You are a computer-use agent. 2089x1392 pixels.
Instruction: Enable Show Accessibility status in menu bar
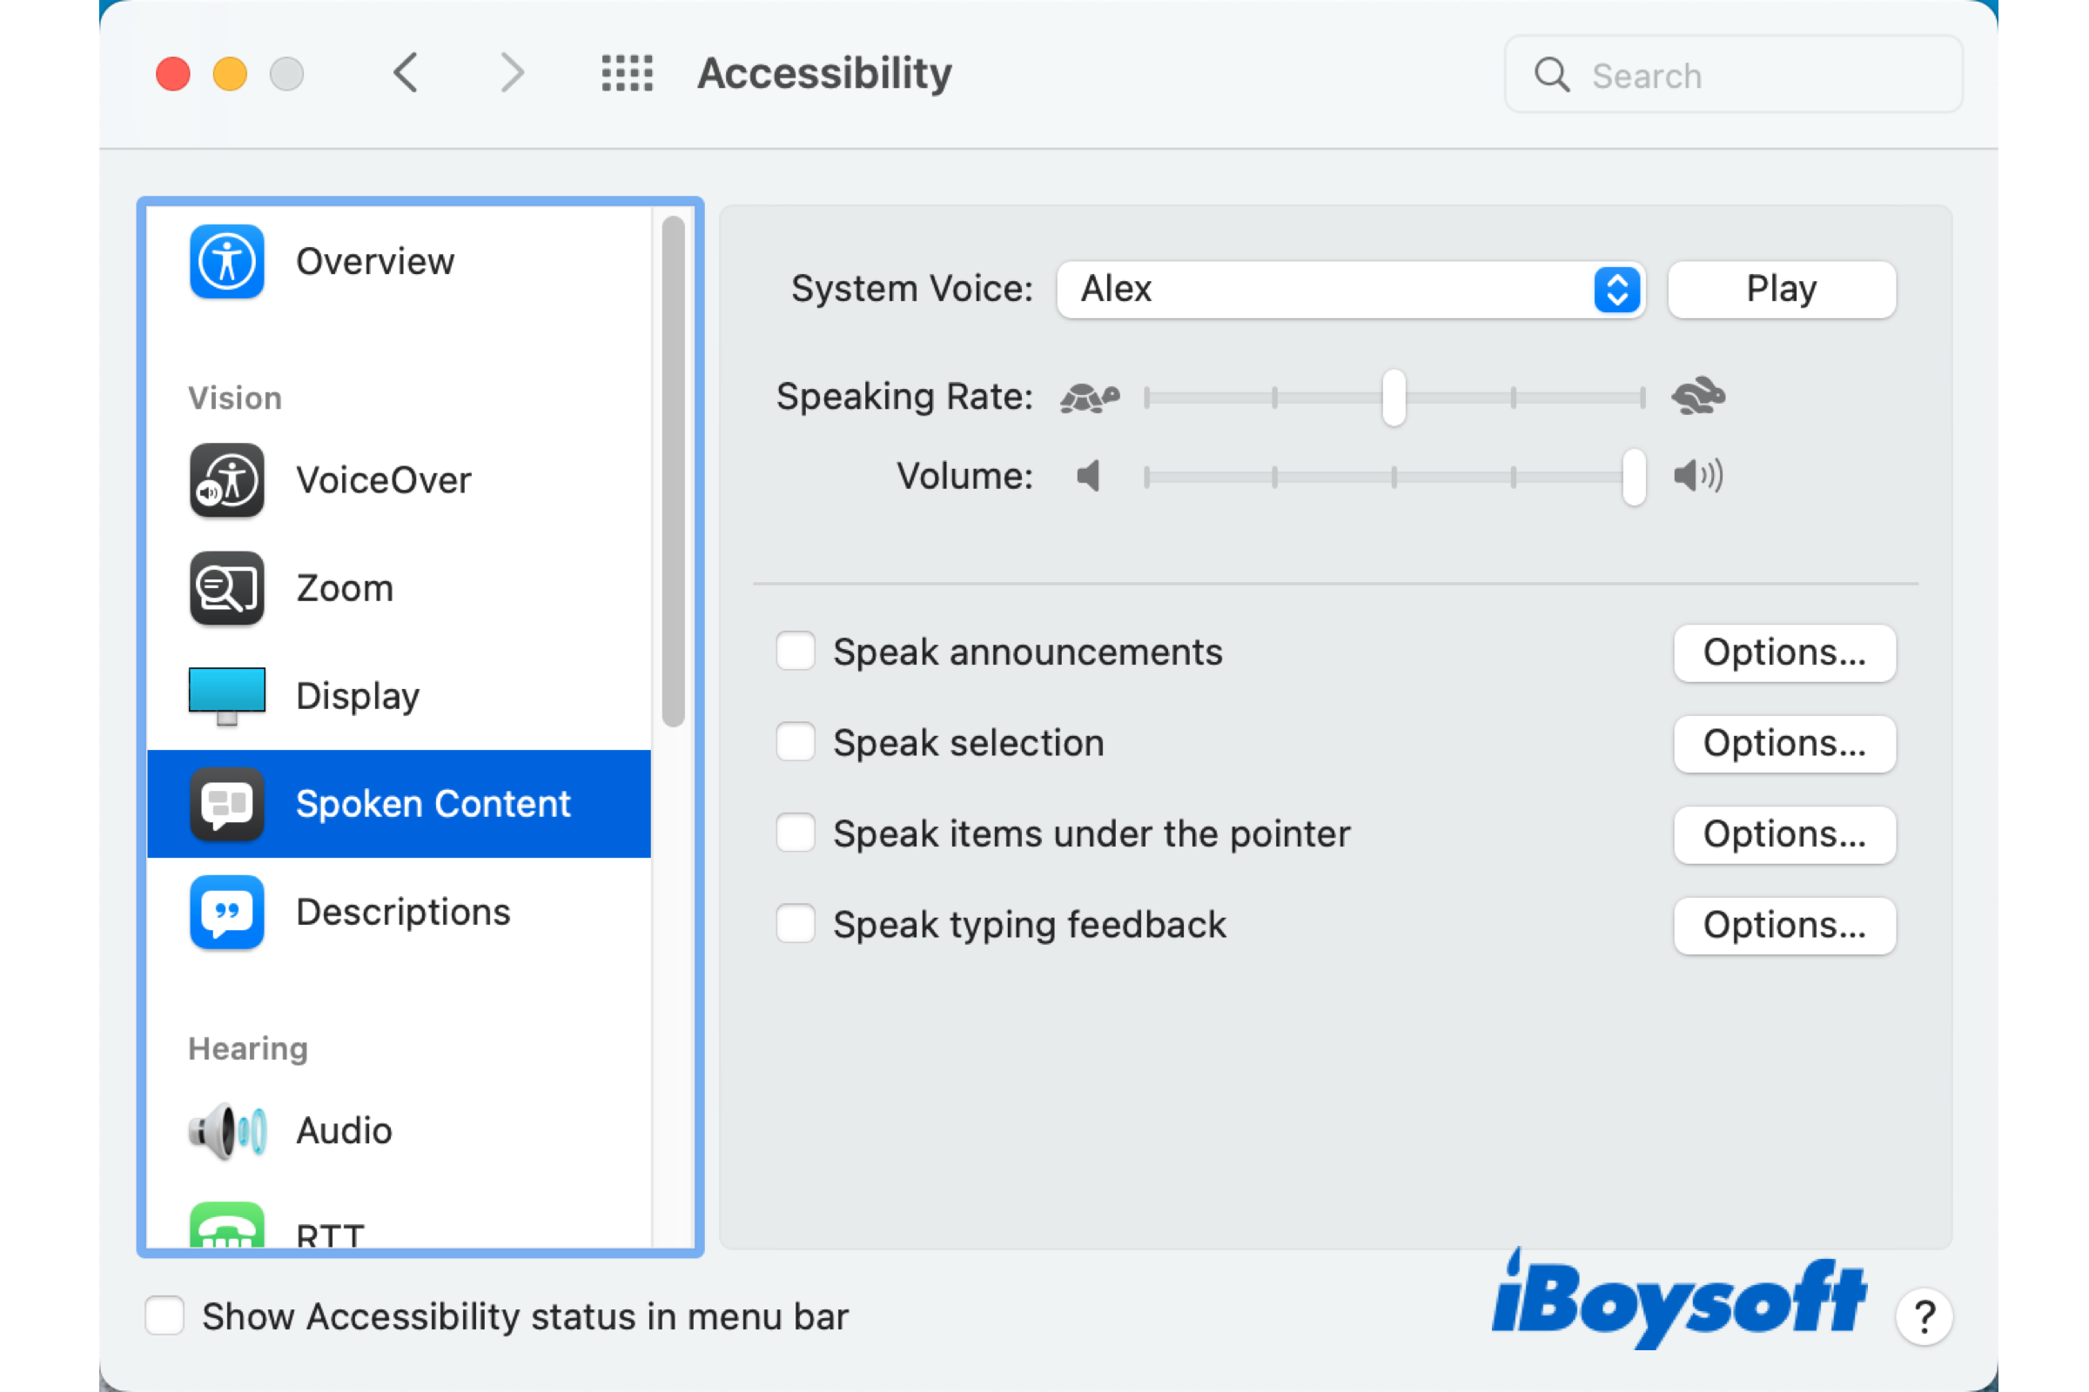tap(165, 1315)
